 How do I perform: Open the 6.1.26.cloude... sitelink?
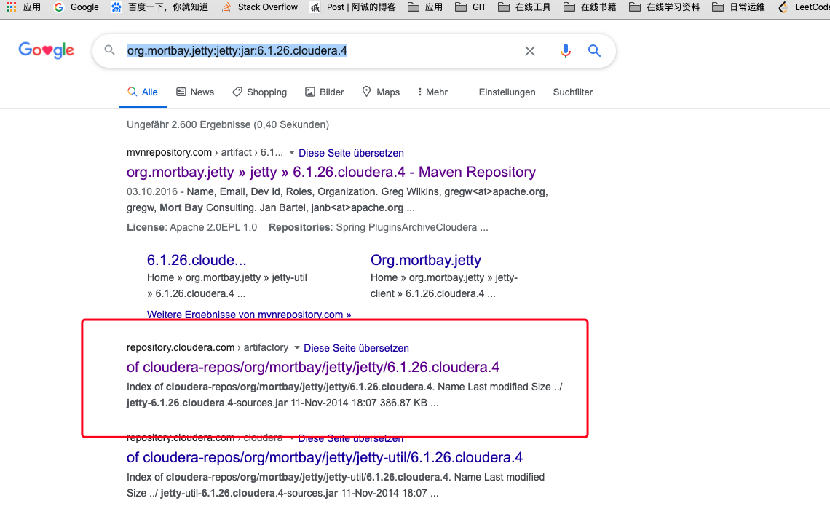[x=197, y=260]
